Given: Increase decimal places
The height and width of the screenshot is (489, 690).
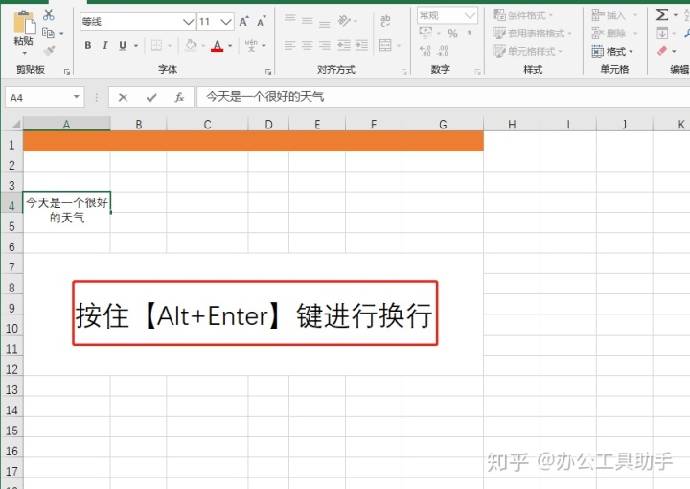Looking at the screenshot, I should pos(425,51).
